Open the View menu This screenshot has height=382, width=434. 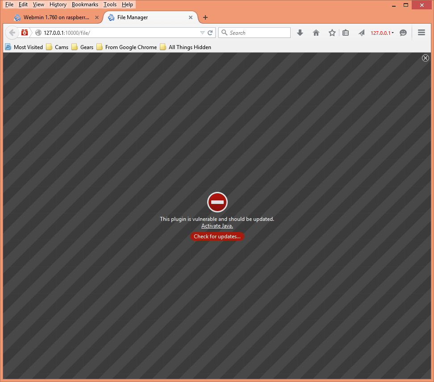pos(38,4)
